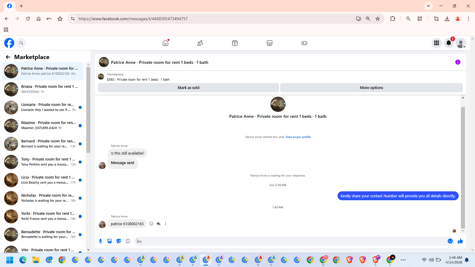Open the Marketplace storefront icon in top navigation
Viewport: 475px width, 267px height.
tap(270, 43)
